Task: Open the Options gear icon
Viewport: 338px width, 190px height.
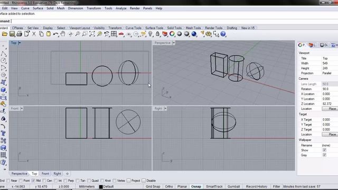Action: tap(209, 34)
